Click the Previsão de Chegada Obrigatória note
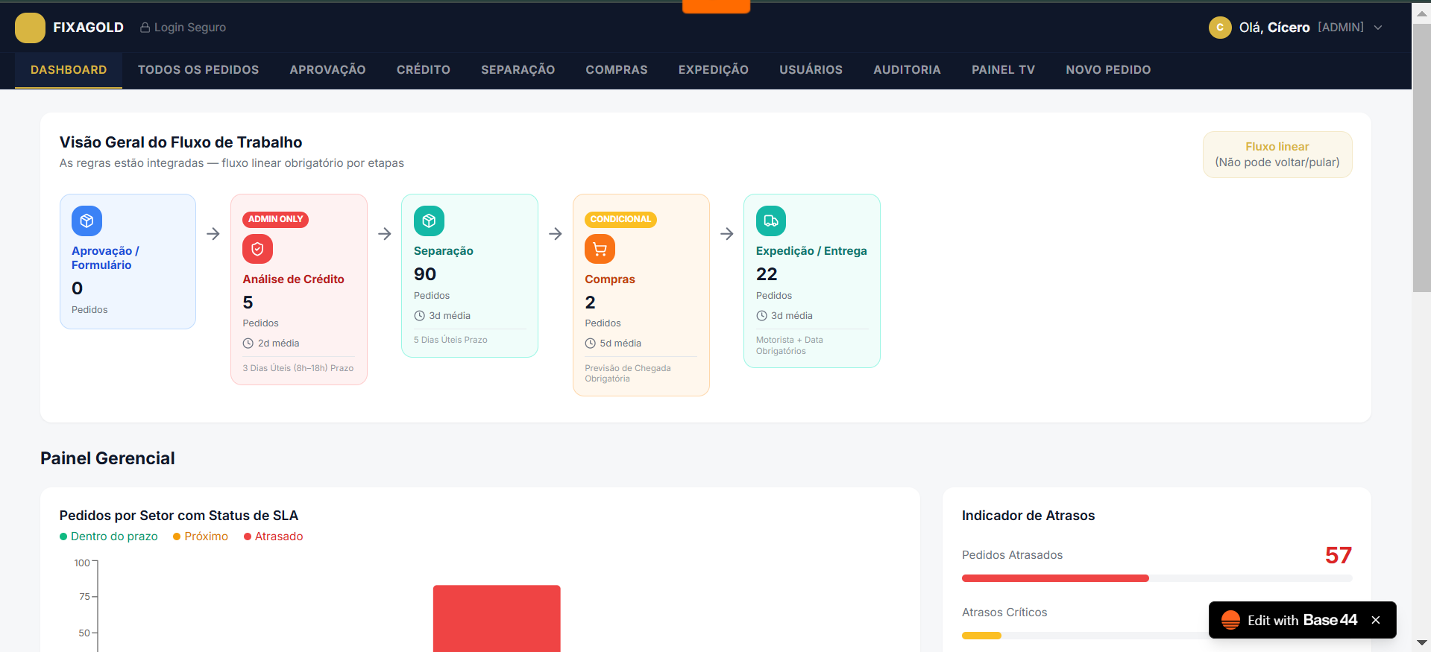 [628, 373]
